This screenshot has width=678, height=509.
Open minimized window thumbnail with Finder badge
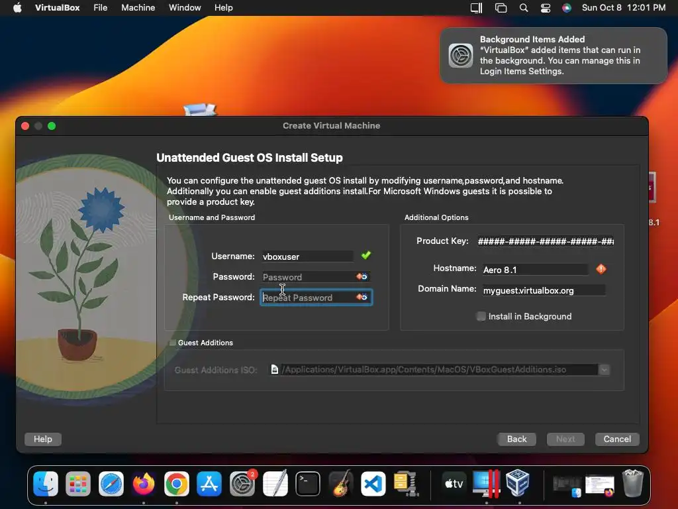[567, 485]
